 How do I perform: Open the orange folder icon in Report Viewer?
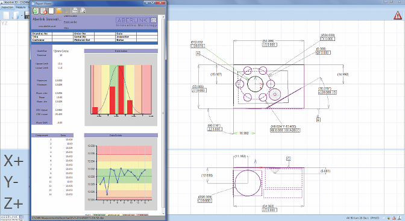59,11
